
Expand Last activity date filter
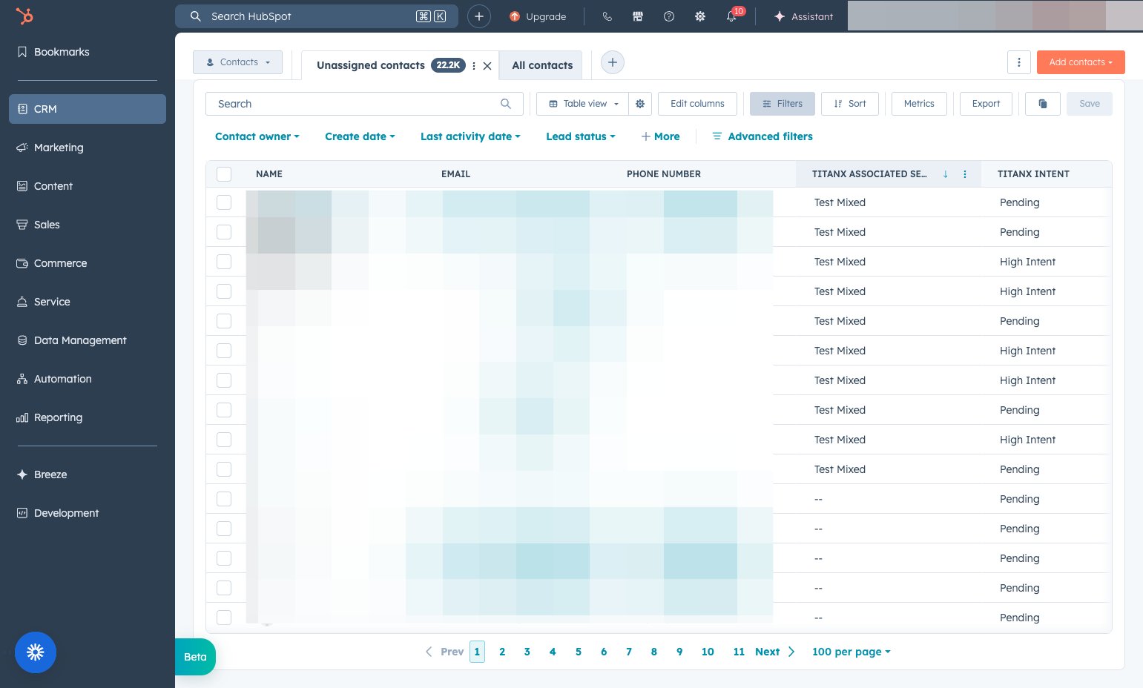point(470,136)
